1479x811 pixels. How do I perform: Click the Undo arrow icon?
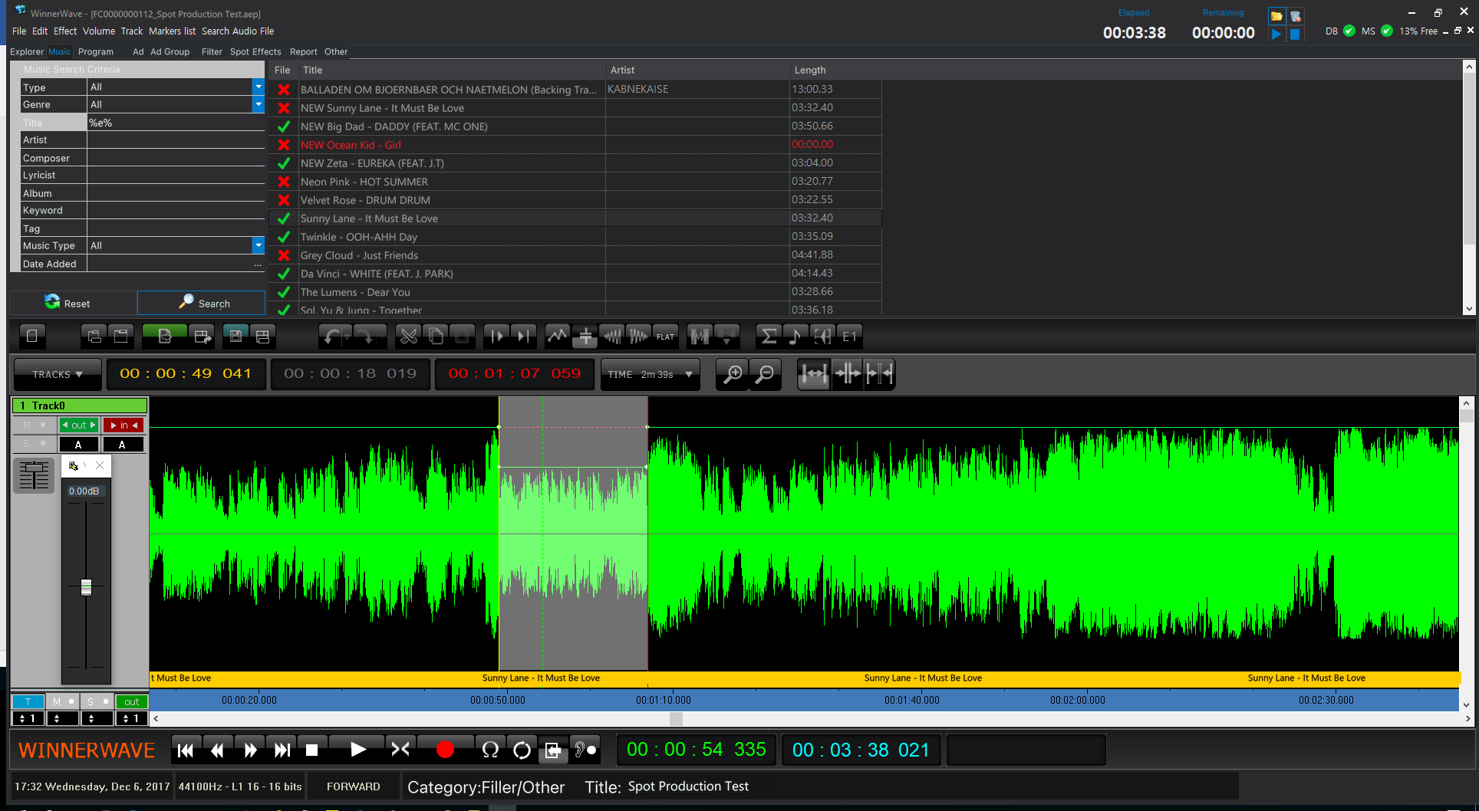click(331, 336)
